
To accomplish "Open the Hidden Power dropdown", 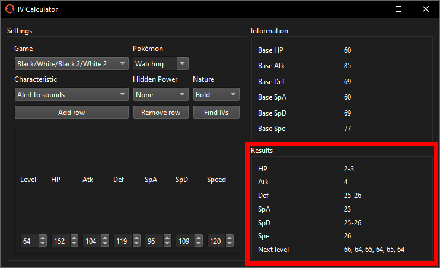I will 160,94.
